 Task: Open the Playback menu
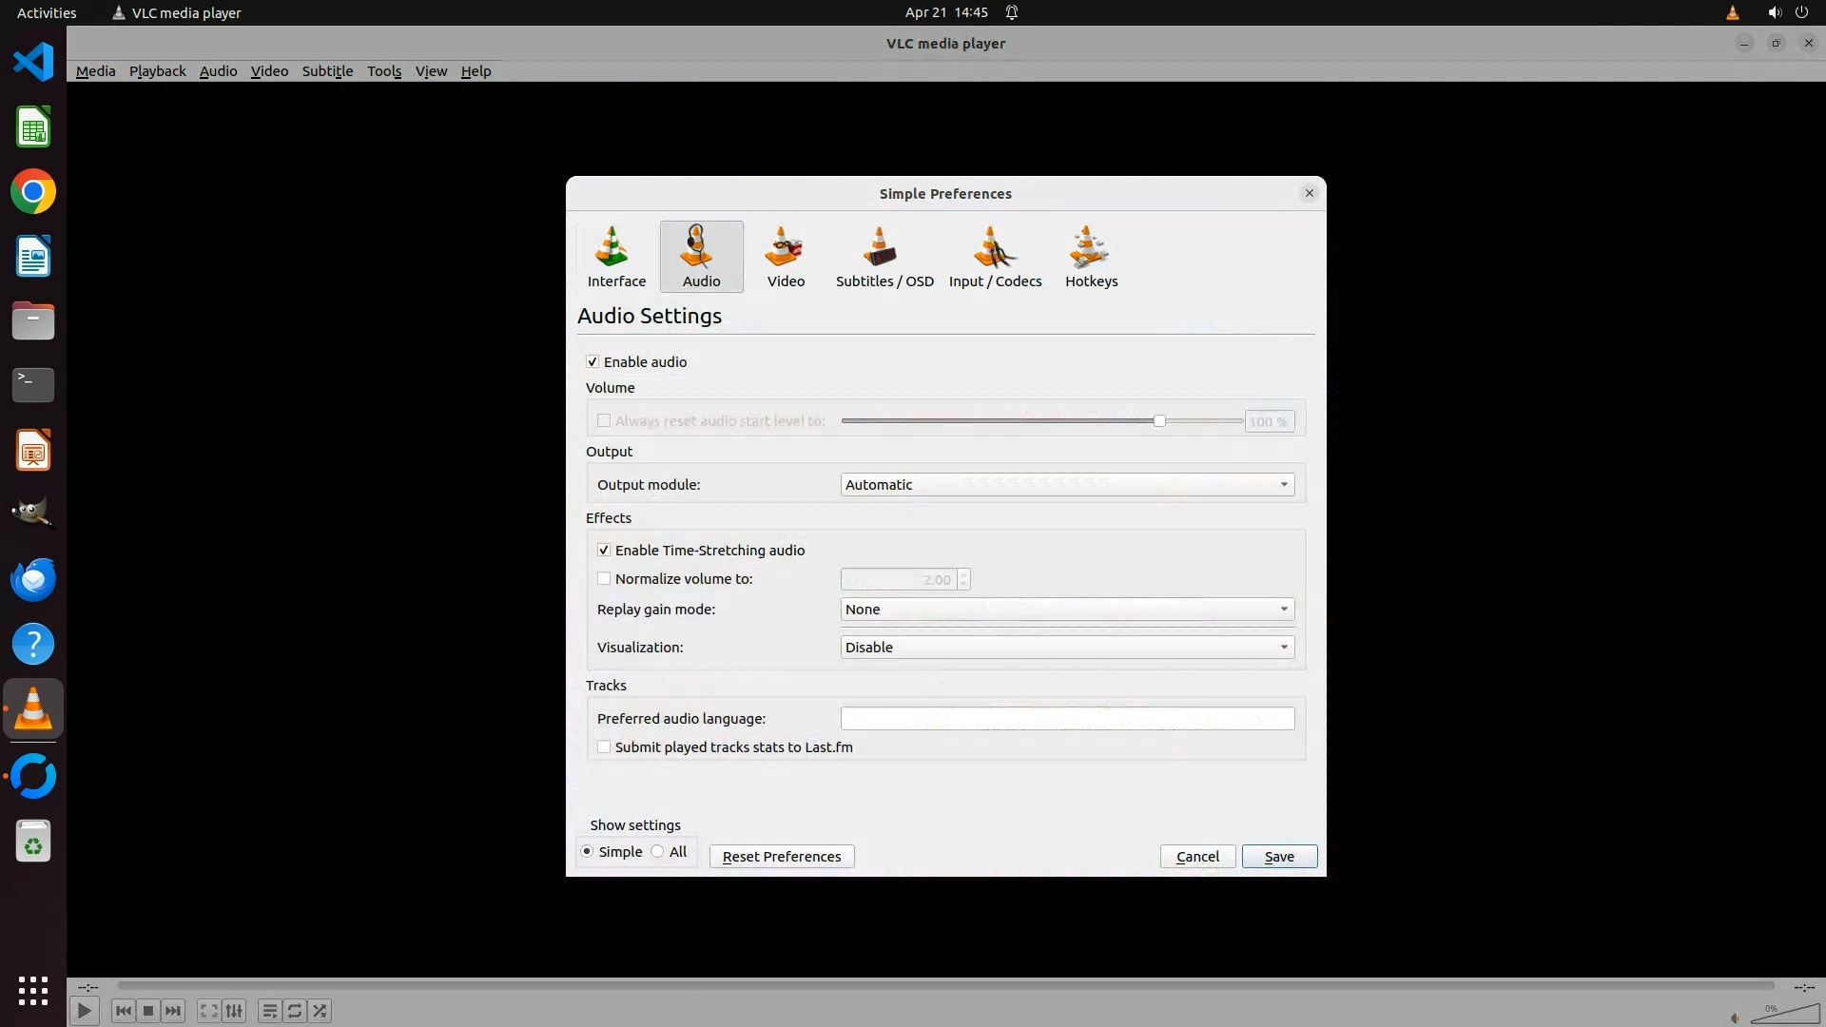click(157, 71)
